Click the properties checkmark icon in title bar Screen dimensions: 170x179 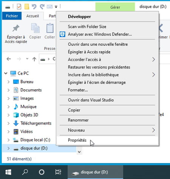pos(19,7)
